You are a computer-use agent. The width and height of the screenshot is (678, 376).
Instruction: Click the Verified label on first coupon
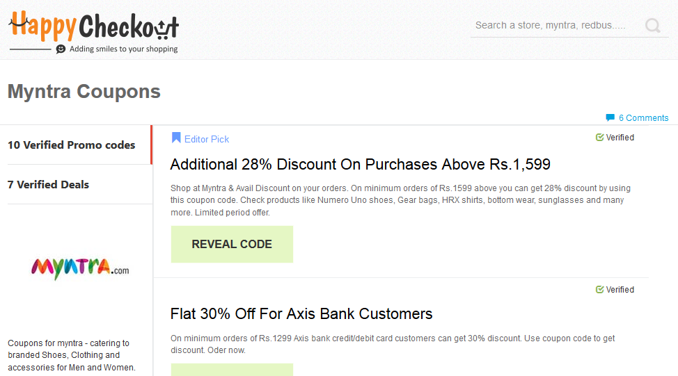[620, 138]
